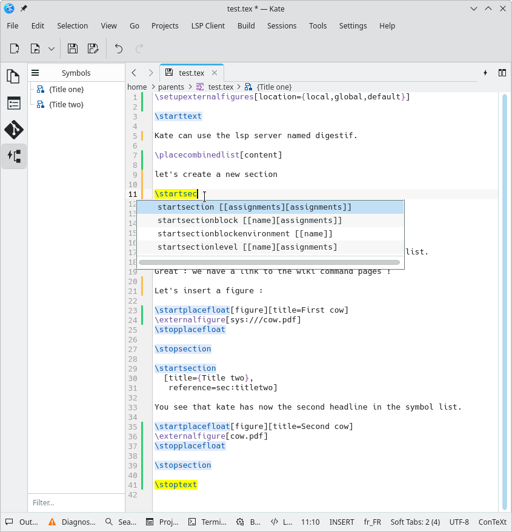This screenshot has width=512, height=532.
Task: Click the New document toolbar icon
Action: pos(14,48)
